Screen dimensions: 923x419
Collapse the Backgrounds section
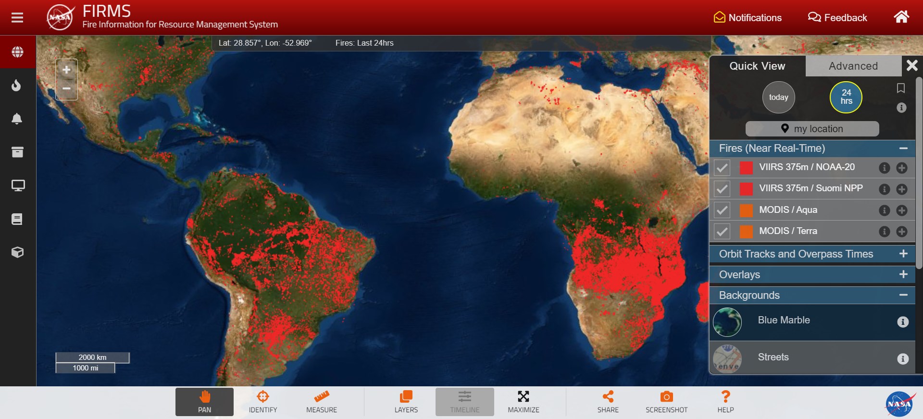coord(903,295)
